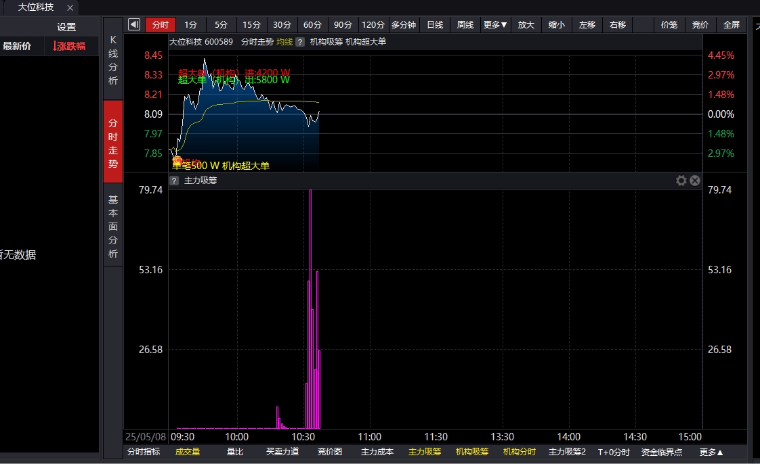This screenshot has height=464, width=760.
Task: Select the T+0分时 indicator tab
Action: point(614,452)
